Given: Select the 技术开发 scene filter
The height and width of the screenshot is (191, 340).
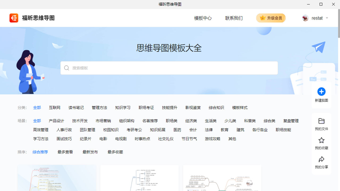Looking at the screenshot, I should coord(80,121).
